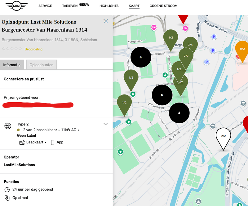The width and height of the screenshot is (248, 206).
Task: Click the Type 2 connector plug icon
Action: [8, 126]
